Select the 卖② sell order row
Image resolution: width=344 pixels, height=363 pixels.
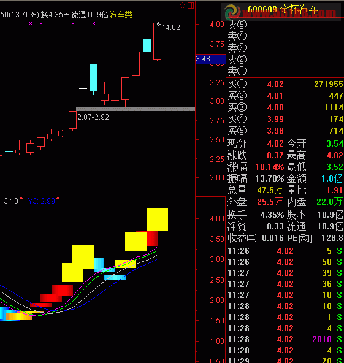[285, 59]
